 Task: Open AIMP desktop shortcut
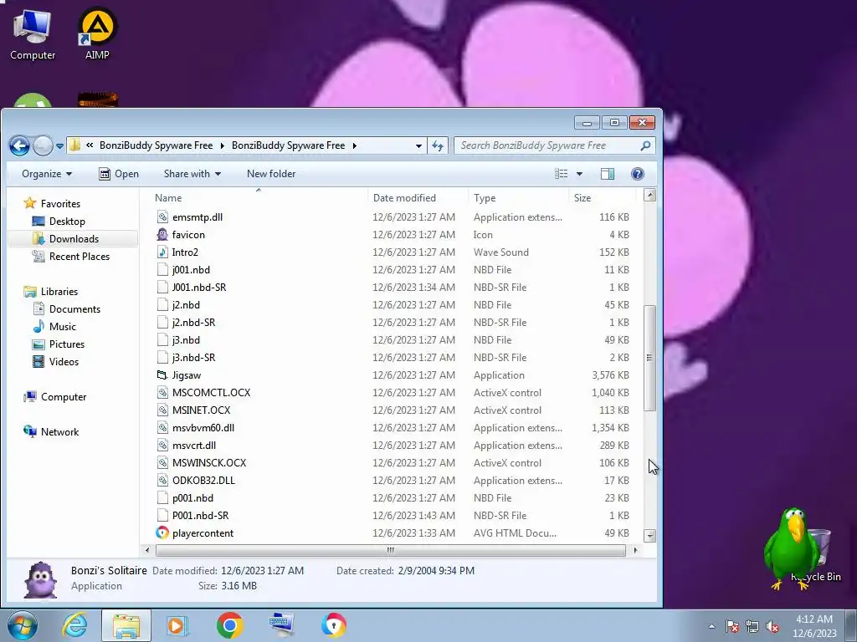pos(97,33)
